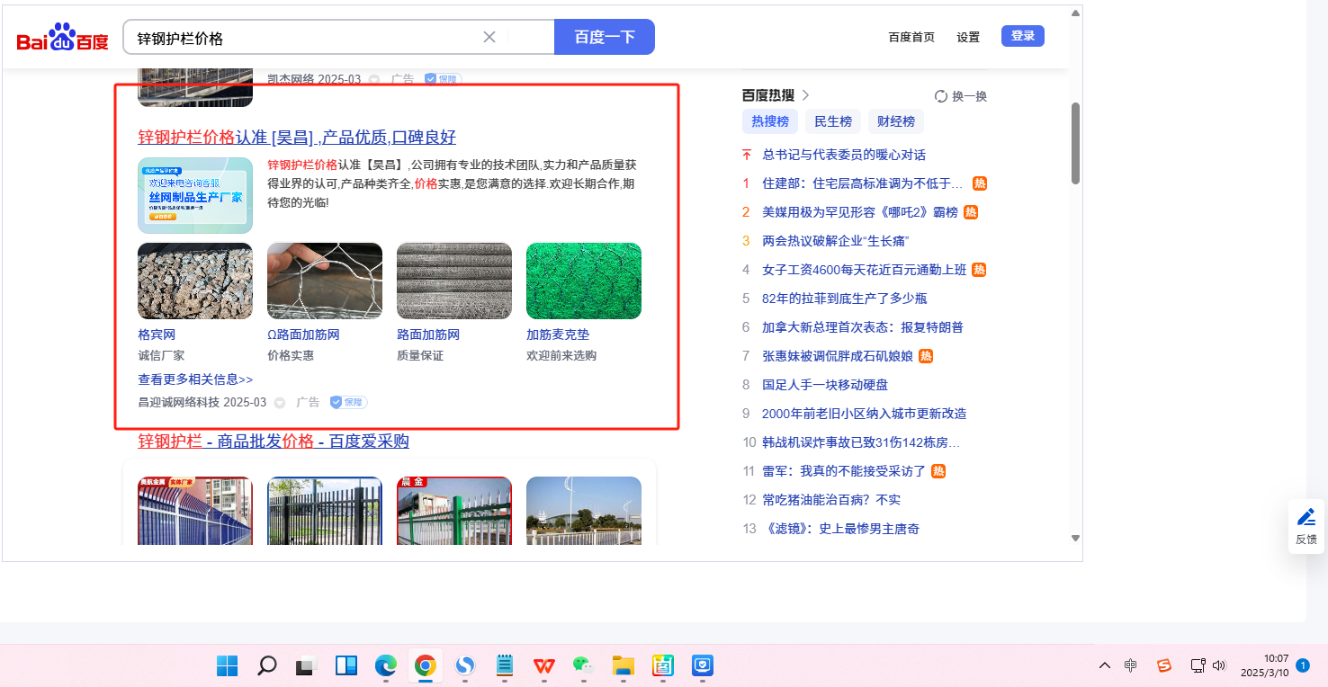Open the notification center badge
The height and width of the screenshot is (687, 1328).
click(x=1304, y=665)
